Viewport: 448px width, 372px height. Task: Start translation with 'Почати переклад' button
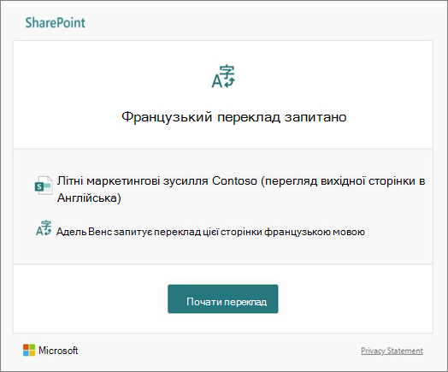(x=223, y=298)
